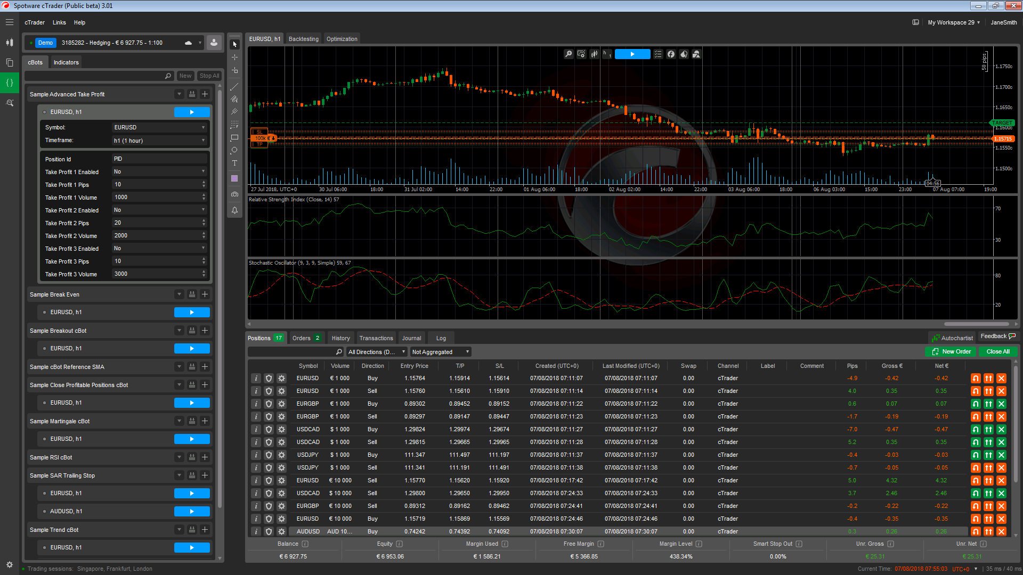Open the indicators list icon on chart toolbar
The width and height of the screenshot is (1023, 575).
658,54
